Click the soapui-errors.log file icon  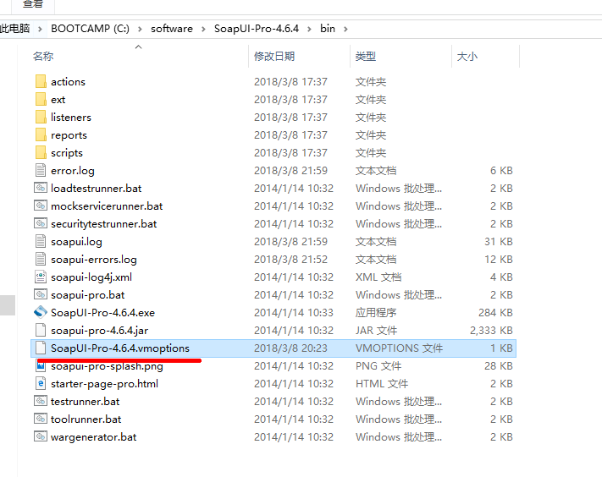(x=41, y=259)
